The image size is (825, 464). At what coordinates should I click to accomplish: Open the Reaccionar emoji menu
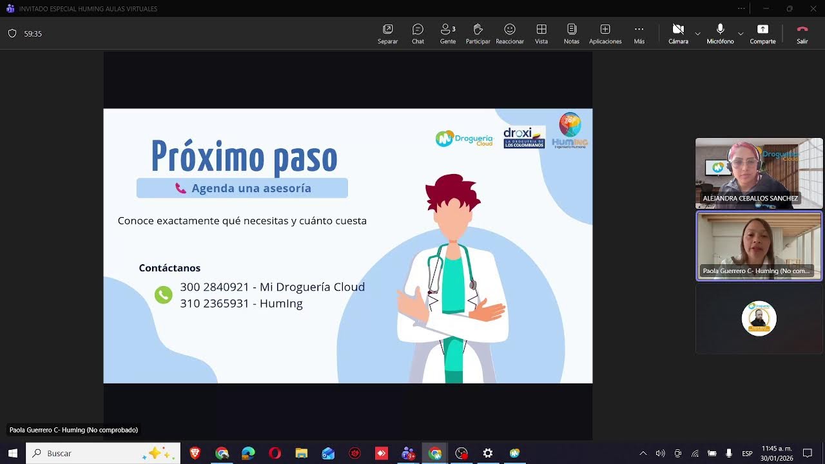click(x=510, y=34)
